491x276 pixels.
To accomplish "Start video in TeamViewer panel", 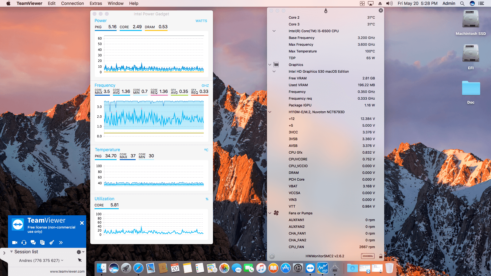I will [14, 243].
